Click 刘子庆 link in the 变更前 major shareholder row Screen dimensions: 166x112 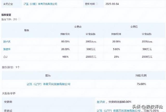click(x=101, y=102)
